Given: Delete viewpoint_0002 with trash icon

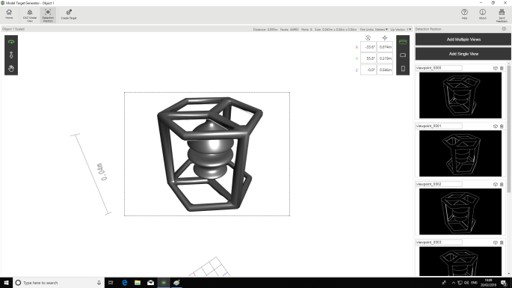Looking at the screenshot, I should click(x=502, y=184).
